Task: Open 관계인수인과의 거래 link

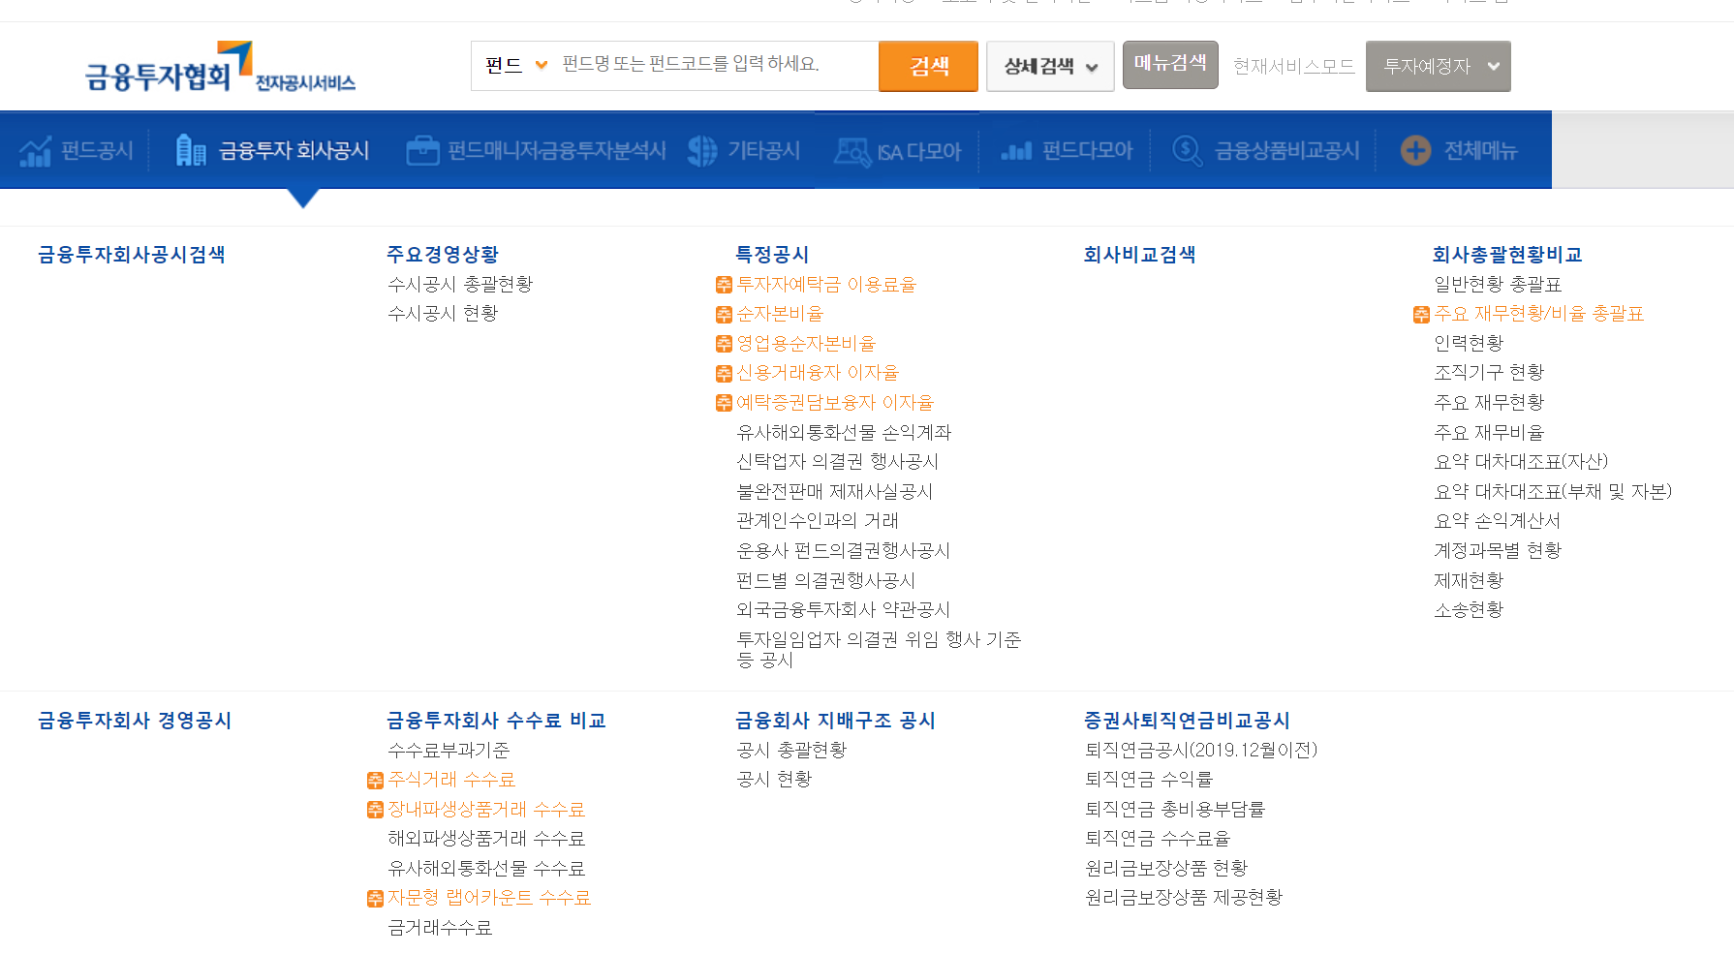Action: 818,520
